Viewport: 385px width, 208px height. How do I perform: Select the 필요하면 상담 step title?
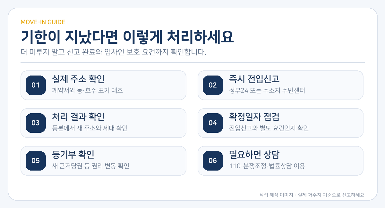(x=254, y=155)
